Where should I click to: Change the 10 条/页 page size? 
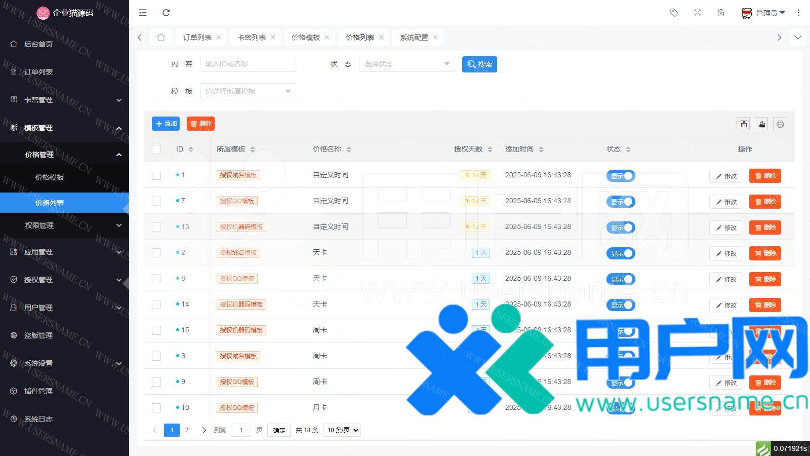point(342,430)
